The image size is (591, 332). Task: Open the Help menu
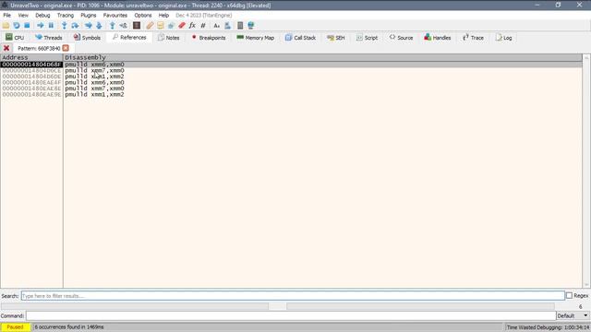coord(163,15)
